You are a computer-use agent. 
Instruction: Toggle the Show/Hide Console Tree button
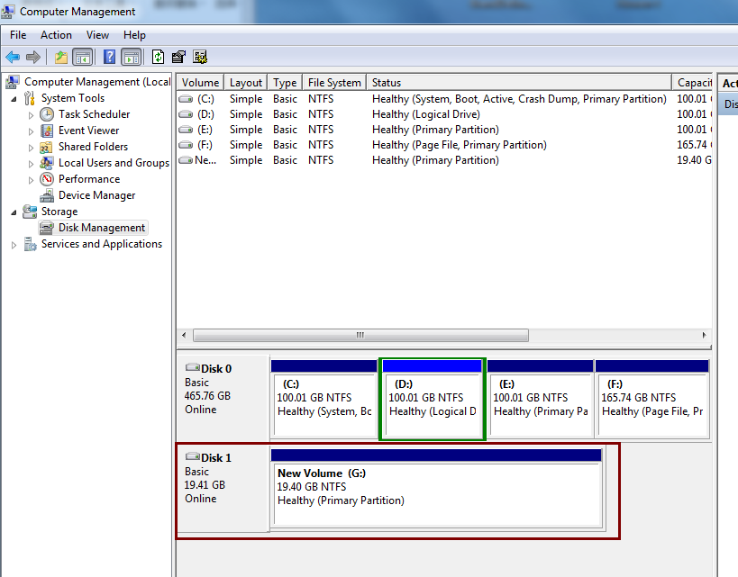tap(83, 58)
